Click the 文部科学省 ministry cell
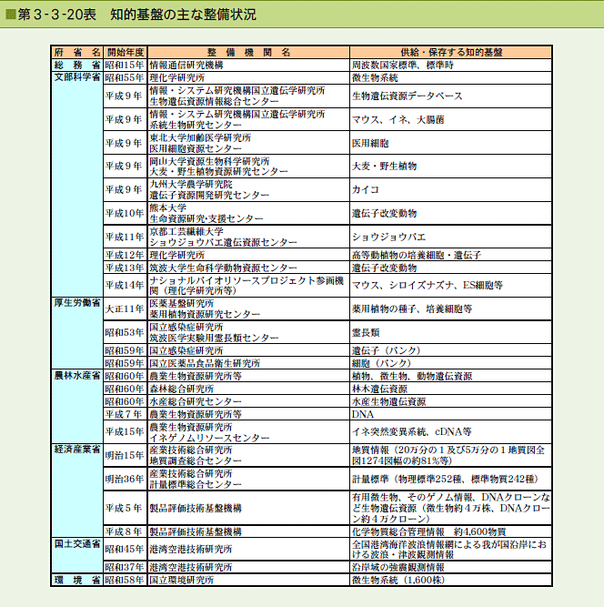The width and height of the screenshot is (604, 607). pyautogui.click(x=77, y=184)
